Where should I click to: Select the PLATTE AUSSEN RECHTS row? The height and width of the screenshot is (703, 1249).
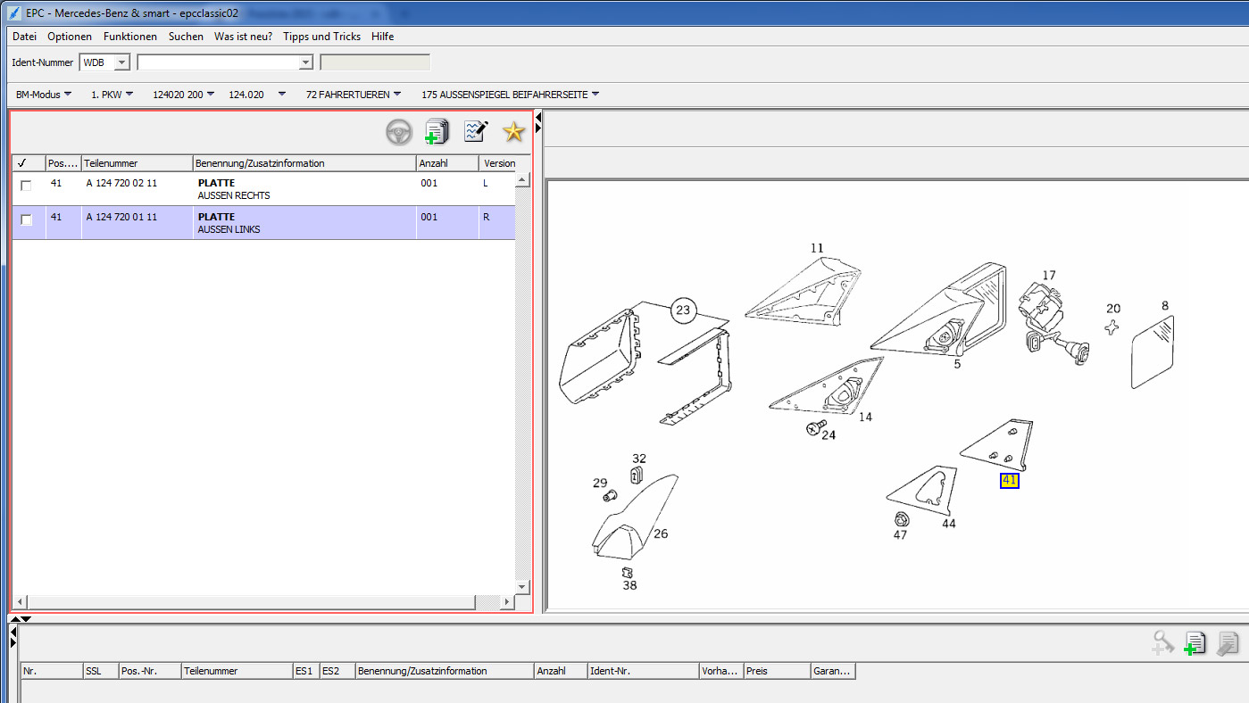pos(263,189)
